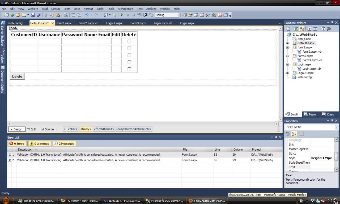This screenshot has height=204, width=340.
Task: Open the Server Explorer side panel
Action: click(x=2, y=34)
